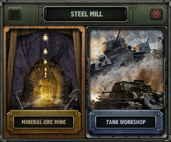
Task: Open the striped menu icon in header
Action: coord(15,14)
